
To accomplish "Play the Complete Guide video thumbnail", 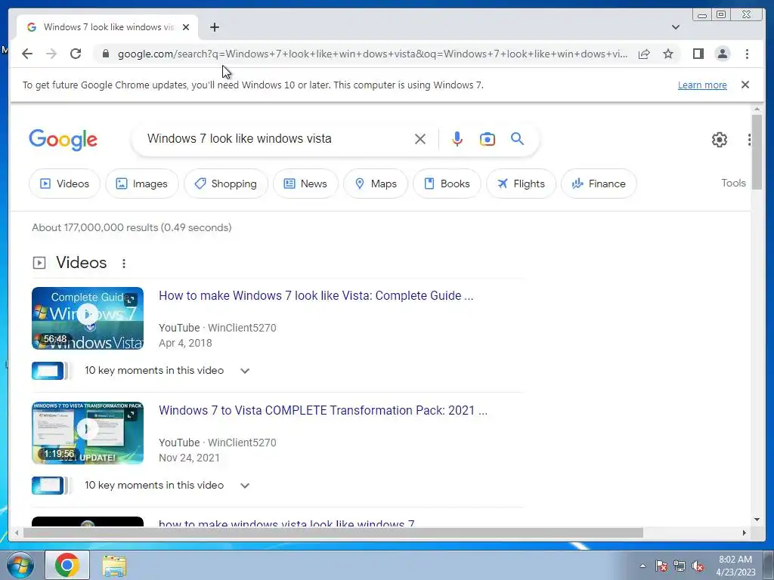I will [88, 318].
